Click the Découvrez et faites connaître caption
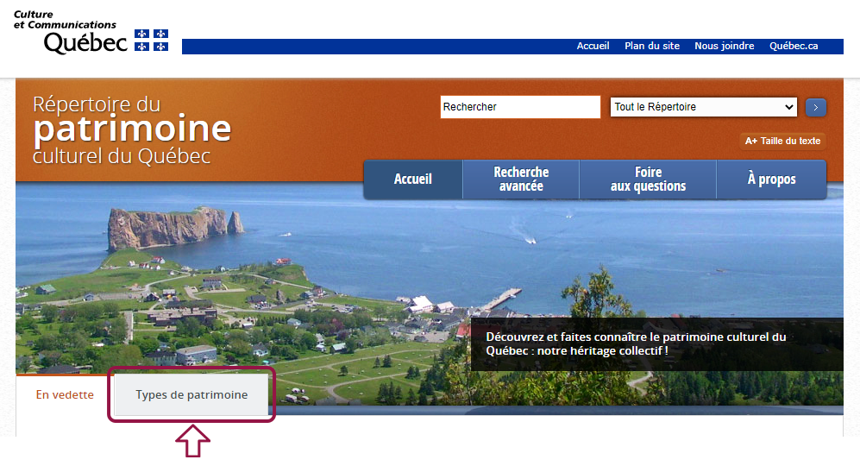This screenshot has height=466, width=860. point(636,344)
